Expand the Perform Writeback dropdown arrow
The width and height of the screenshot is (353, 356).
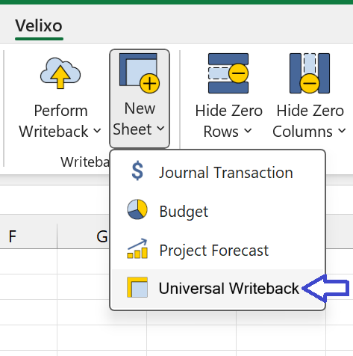click(x=97, y=130)
